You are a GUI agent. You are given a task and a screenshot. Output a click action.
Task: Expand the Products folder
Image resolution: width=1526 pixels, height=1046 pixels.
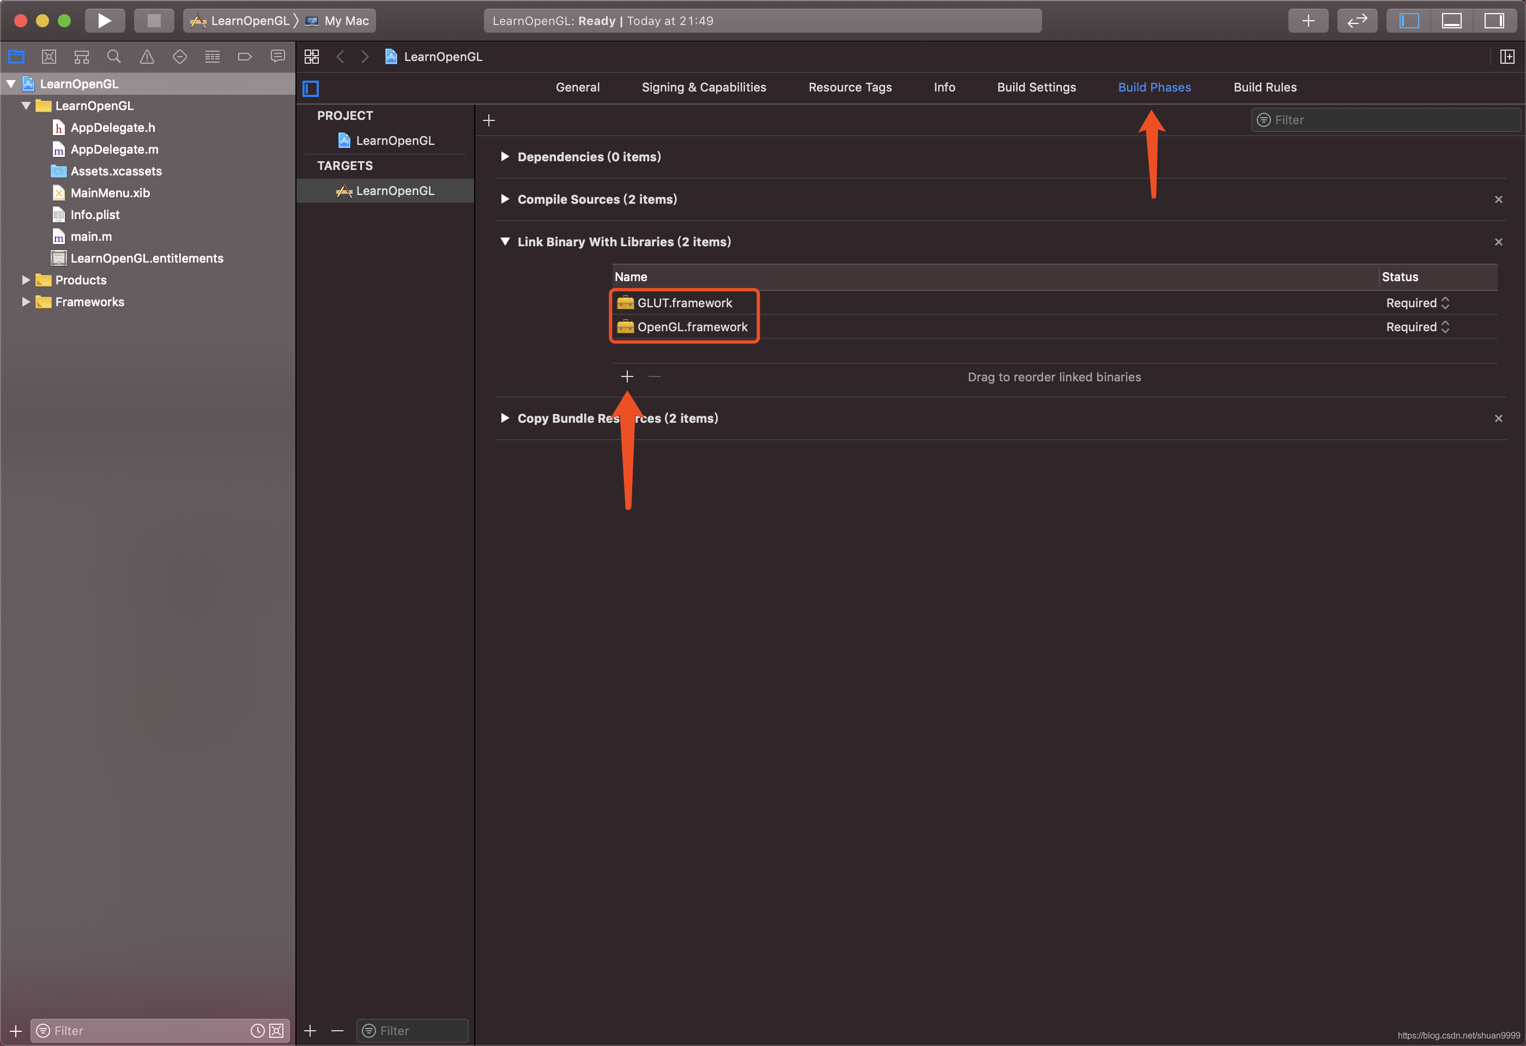[26, 279]
